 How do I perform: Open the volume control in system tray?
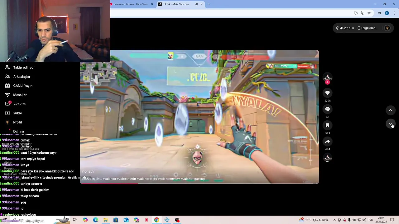[x=364, y=220]
